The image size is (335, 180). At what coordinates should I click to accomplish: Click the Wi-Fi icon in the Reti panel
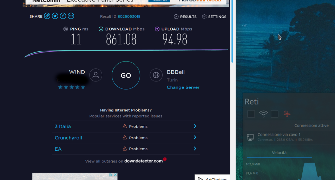click(263, 114)
